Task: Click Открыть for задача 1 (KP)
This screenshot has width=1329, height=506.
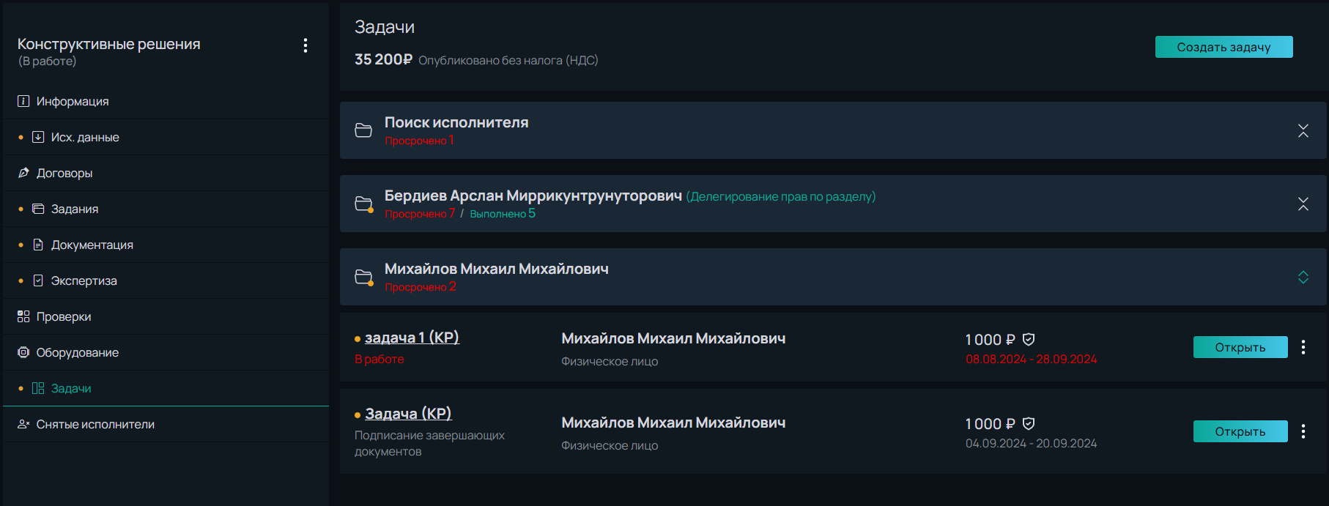Action: click(1240, 347)
